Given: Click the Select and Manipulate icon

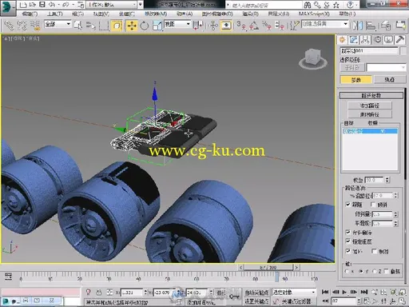Looking at the screenshot, I should 213,26.
